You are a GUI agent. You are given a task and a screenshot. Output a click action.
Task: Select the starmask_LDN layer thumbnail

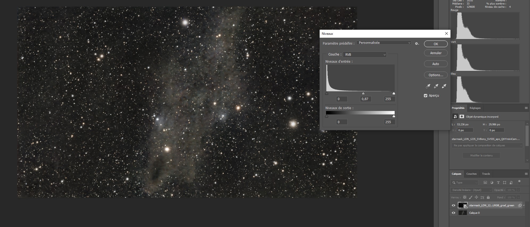(x=462, y=205)
